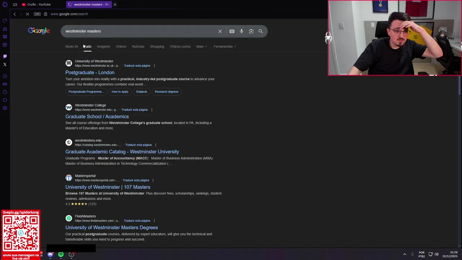Open X (Twitter) sidebar panel
This screenshot has width=462, height=260.
point(5,64)
